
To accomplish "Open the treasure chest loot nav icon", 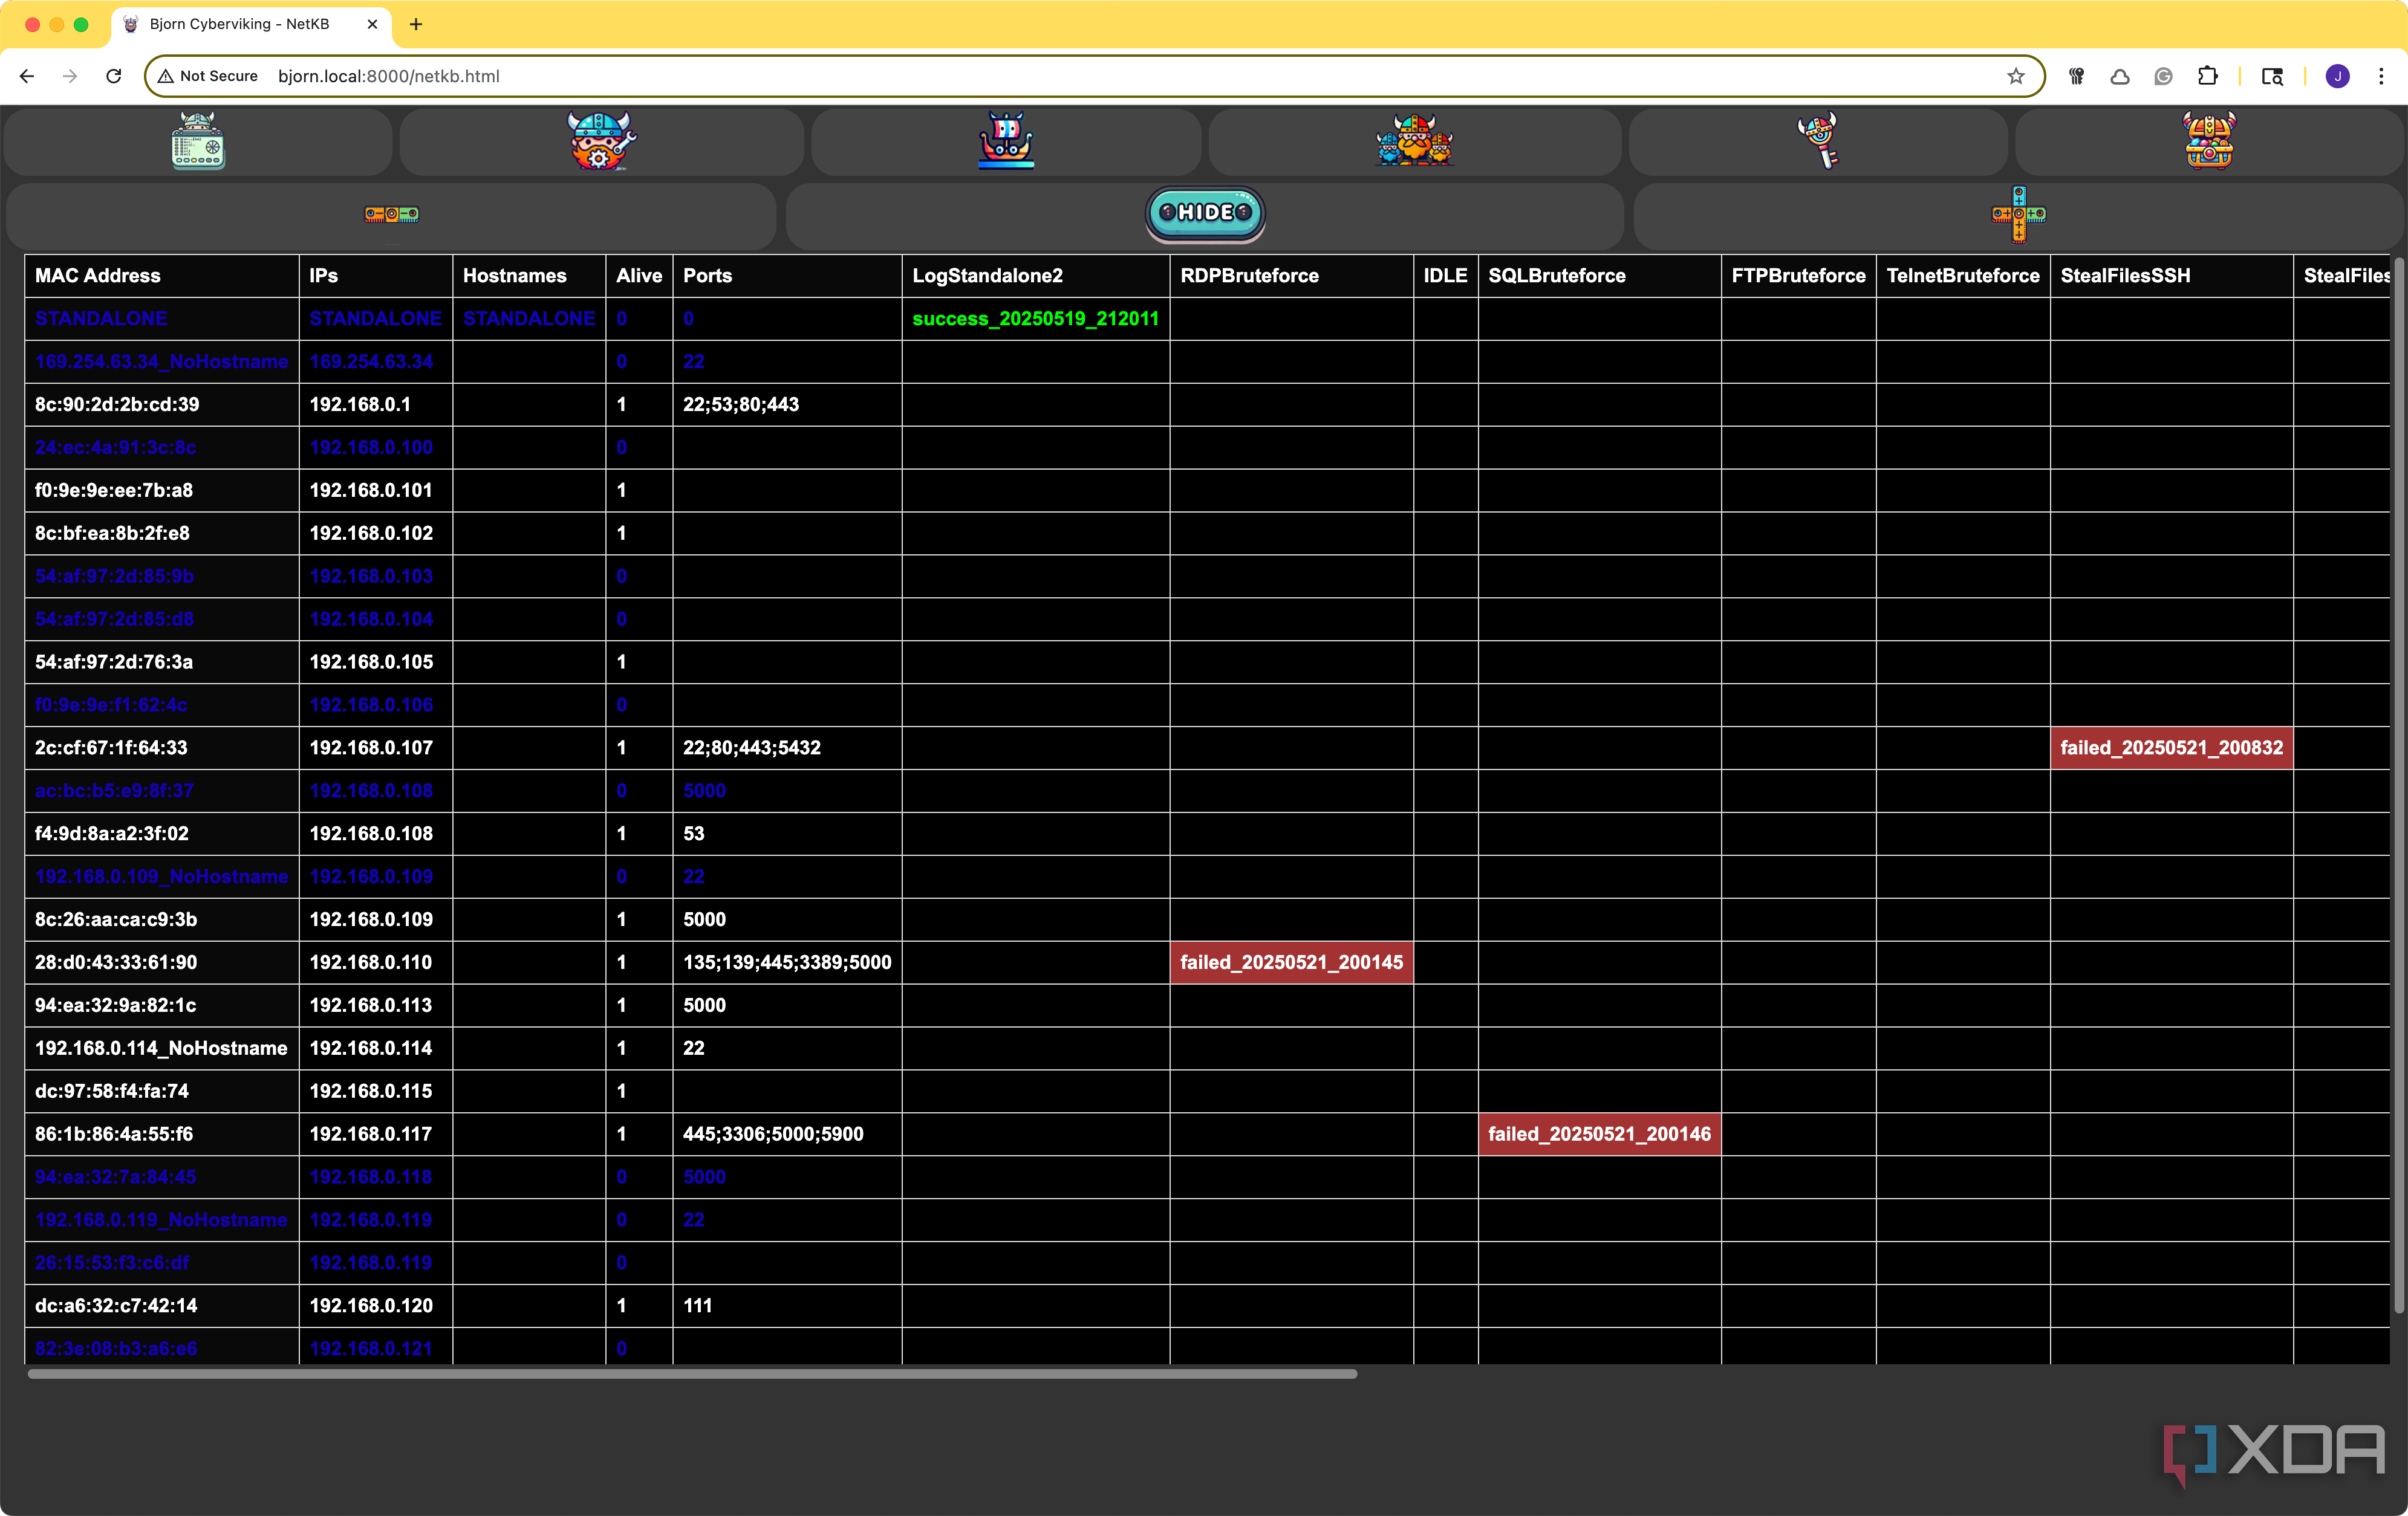I will pos(2209,141).
